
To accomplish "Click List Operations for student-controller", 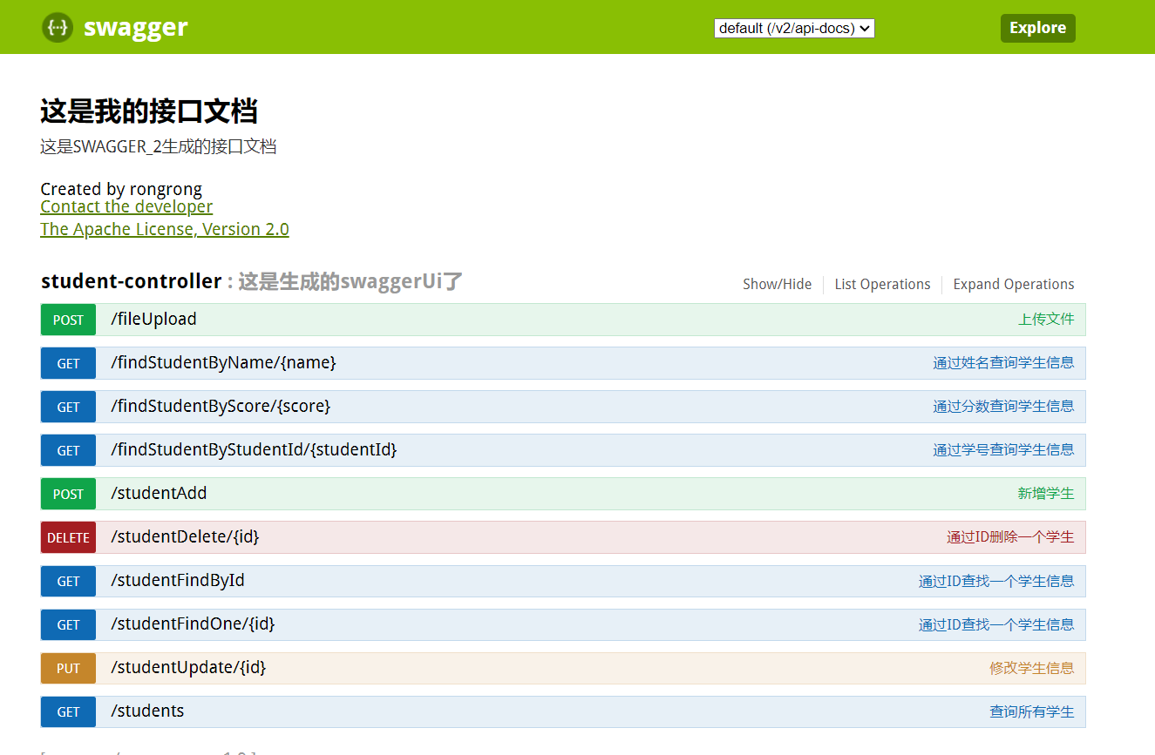I will (882, 284).
